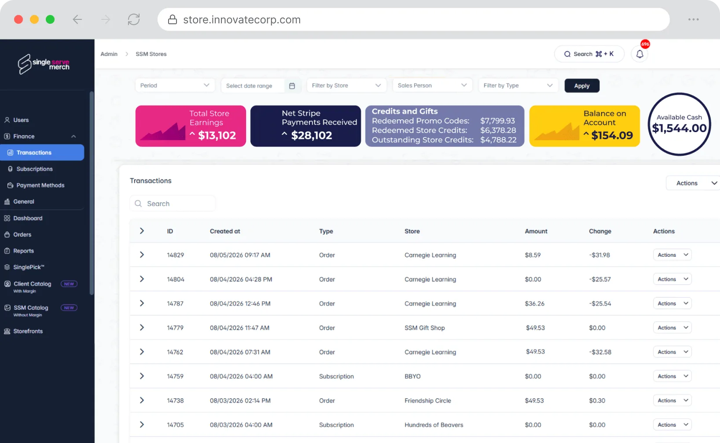Click the Admin breadcrumb link
Screen dimensions: 720x443
109,54
